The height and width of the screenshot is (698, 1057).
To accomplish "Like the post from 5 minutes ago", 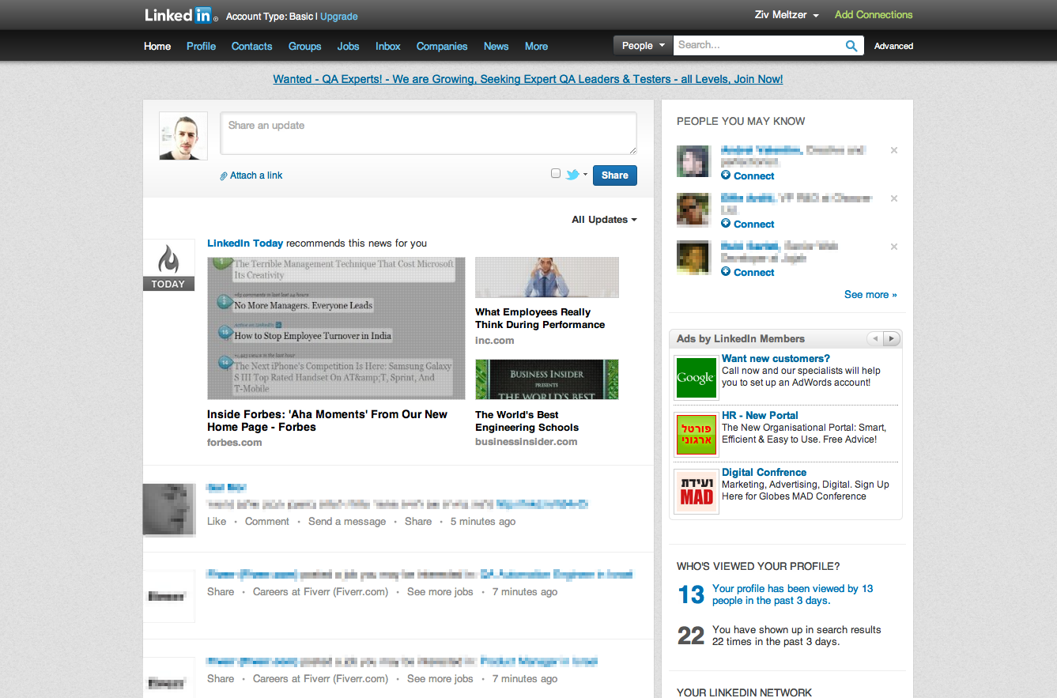I will coord(217,522).
